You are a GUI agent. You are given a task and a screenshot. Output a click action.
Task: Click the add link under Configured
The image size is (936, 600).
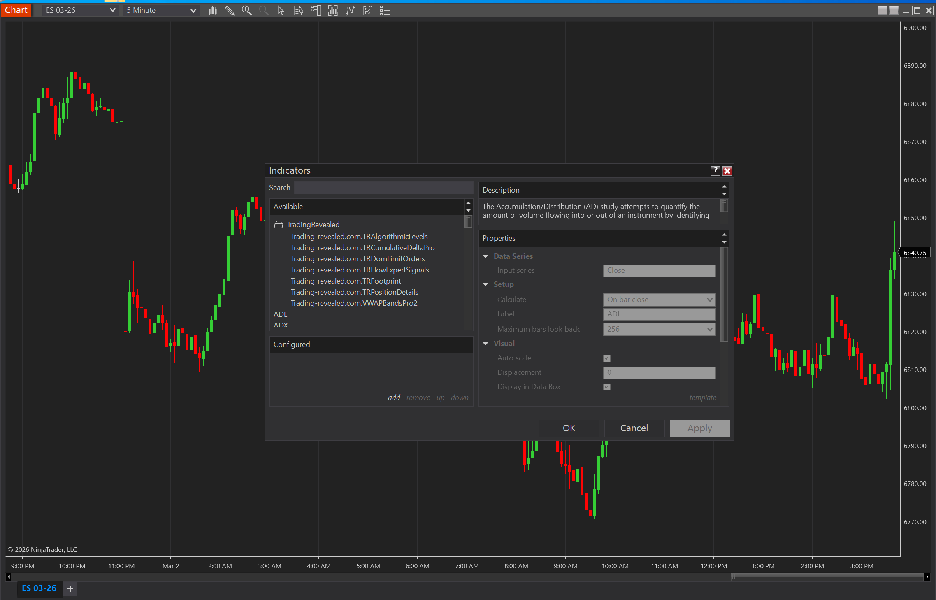tap(394, 398)
